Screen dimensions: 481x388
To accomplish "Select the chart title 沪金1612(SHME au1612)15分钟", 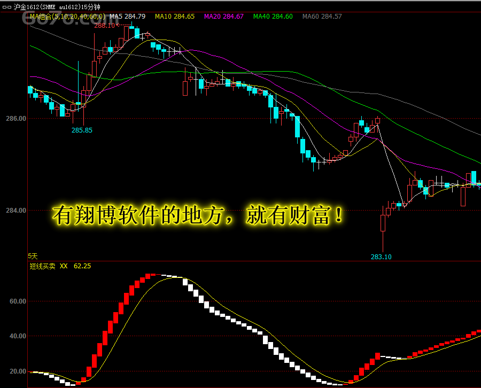I will pyautogui.click(x=57, y=7).
